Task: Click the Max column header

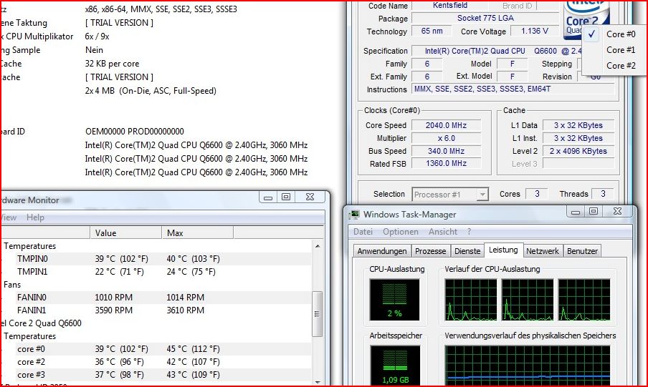Action: pos(198,232)
